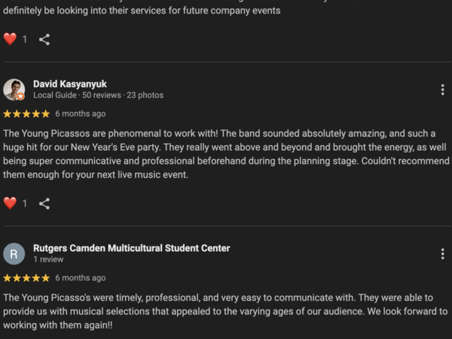Click the like count next to David's heart
This screenshot has height=339, width=452.
25,203
